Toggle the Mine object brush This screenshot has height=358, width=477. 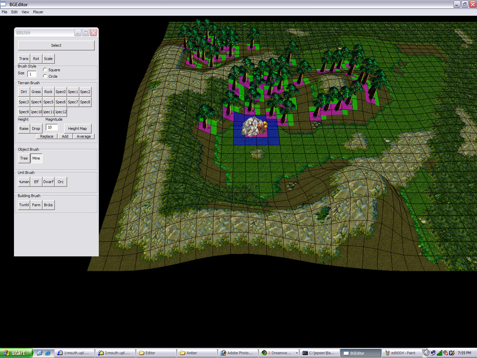pyautogui.click(x=36, y=158)
